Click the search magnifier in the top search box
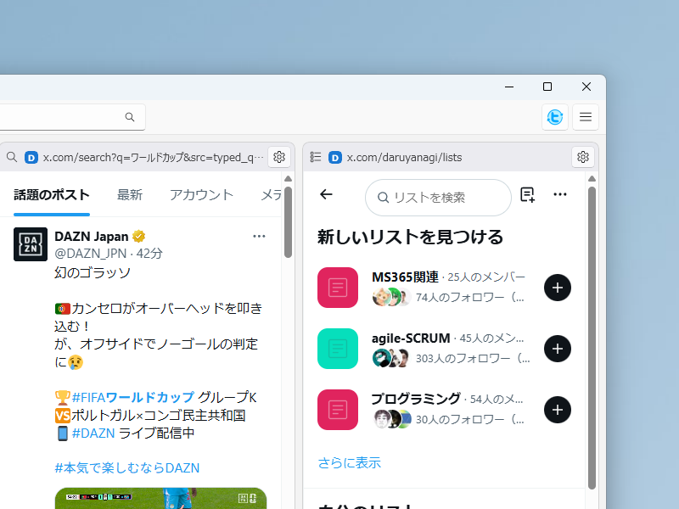 click(x=130, y=117)
